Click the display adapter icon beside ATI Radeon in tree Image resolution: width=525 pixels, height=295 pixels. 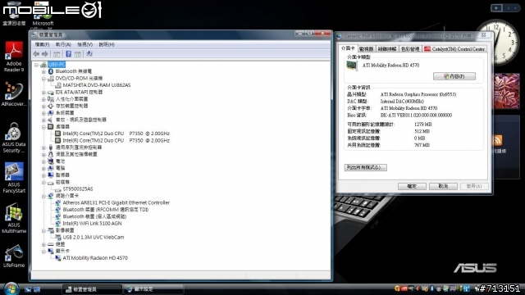pos(58,258)
